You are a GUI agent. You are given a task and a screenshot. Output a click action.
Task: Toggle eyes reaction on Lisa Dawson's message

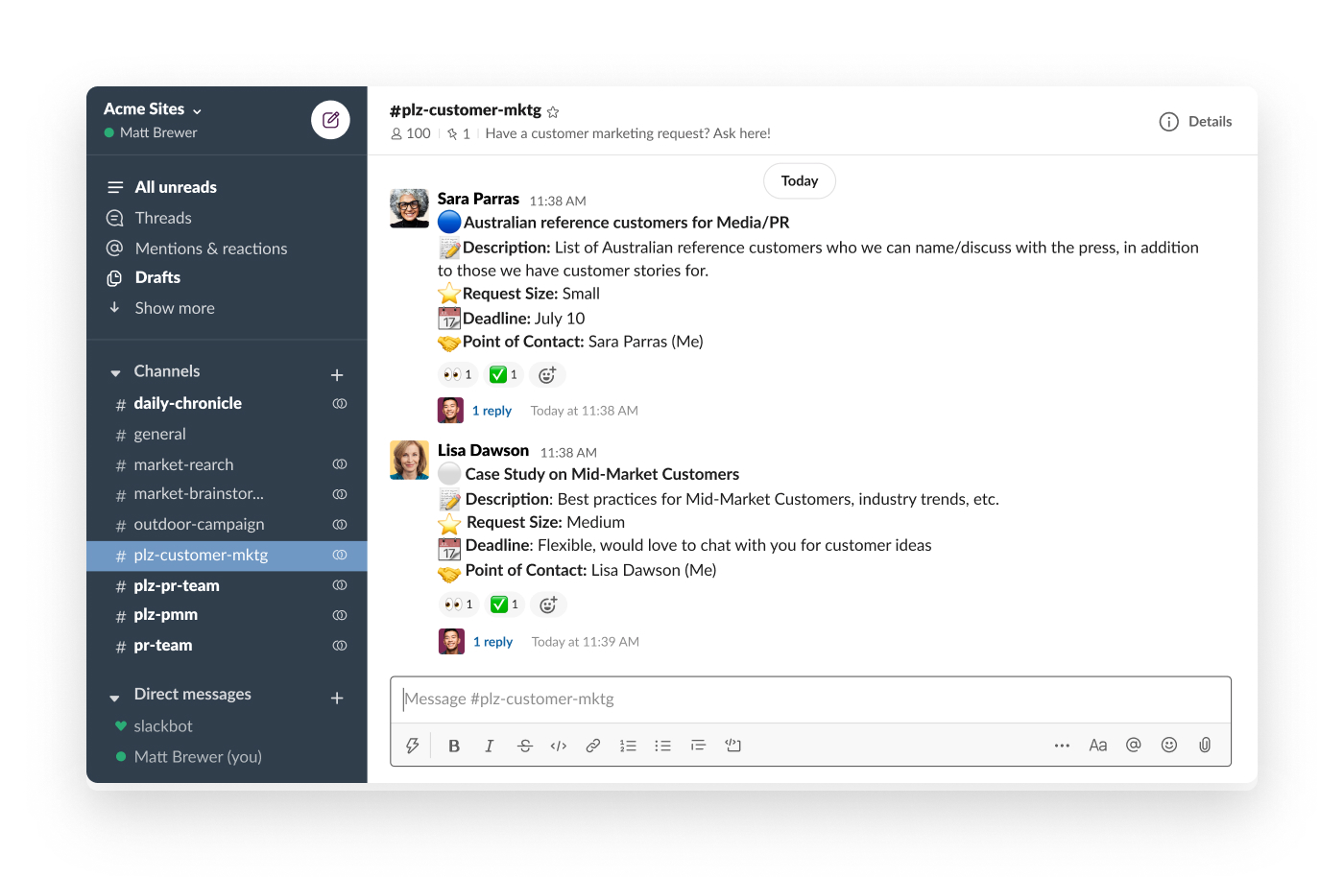coord(458,604)
